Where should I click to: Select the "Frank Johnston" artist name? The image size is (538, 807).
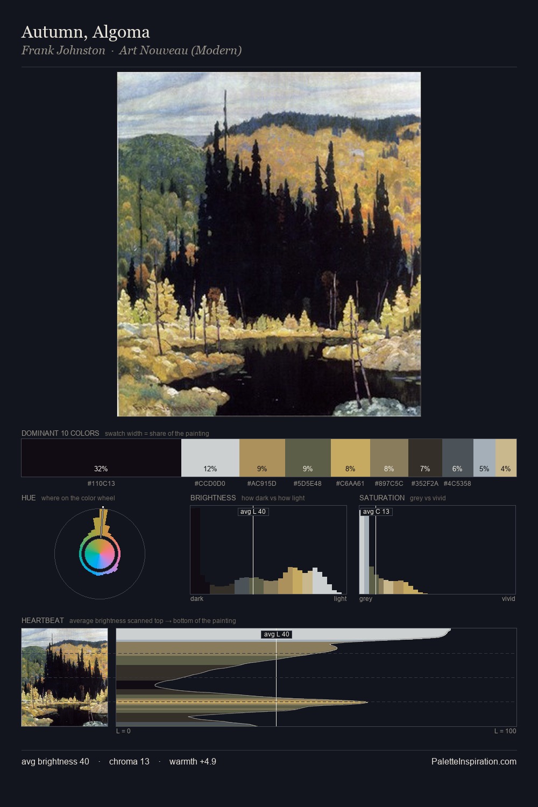pos(63,51)
